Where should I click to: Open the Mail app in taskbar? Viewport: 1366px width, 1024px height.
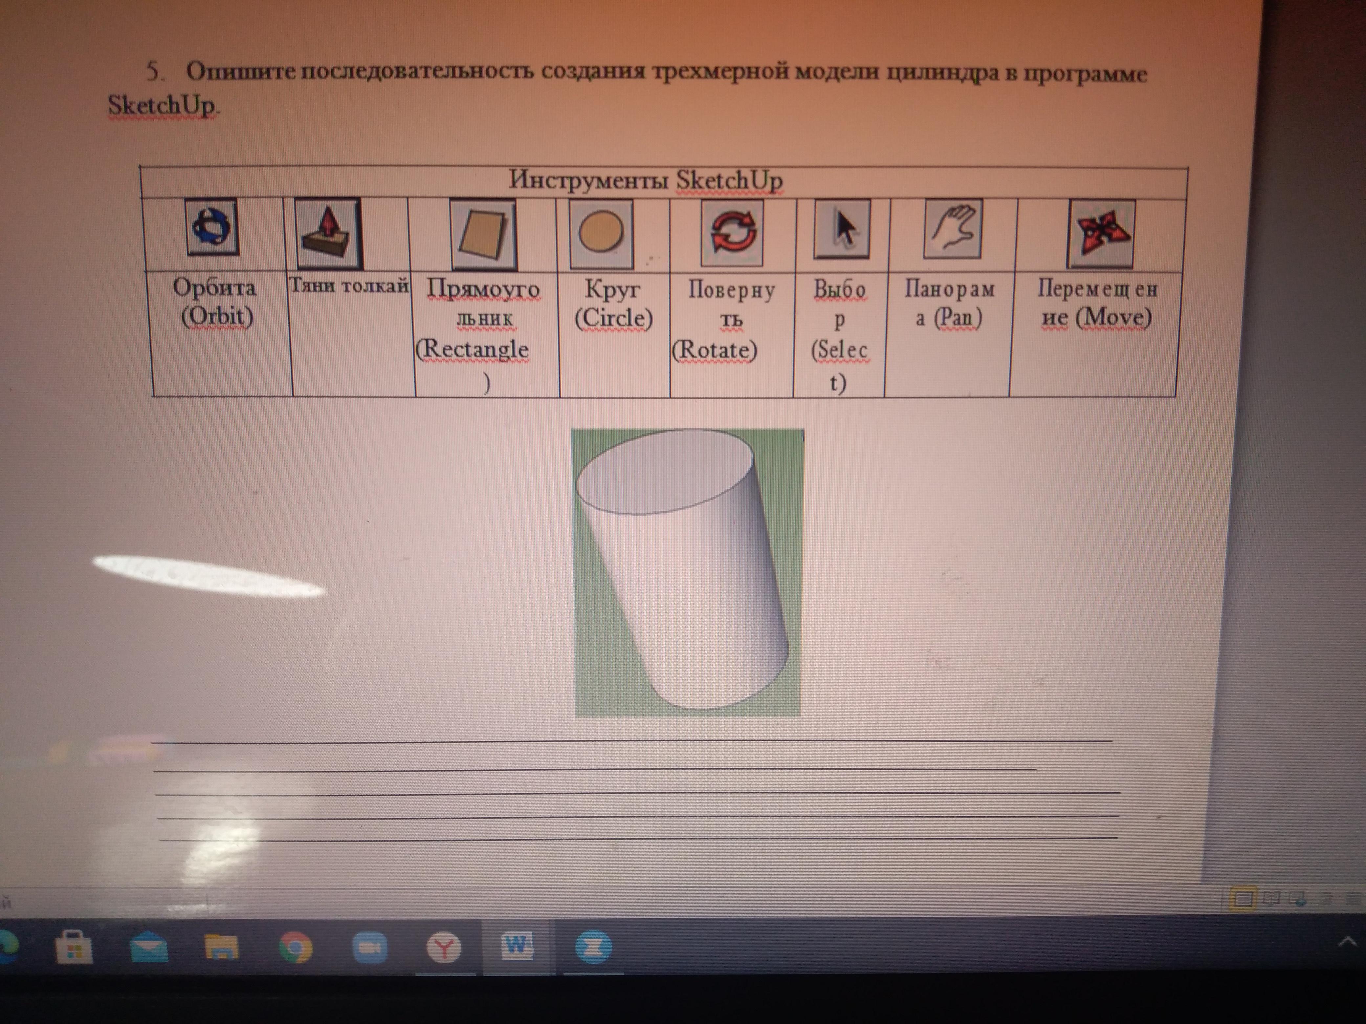(148, 948)
